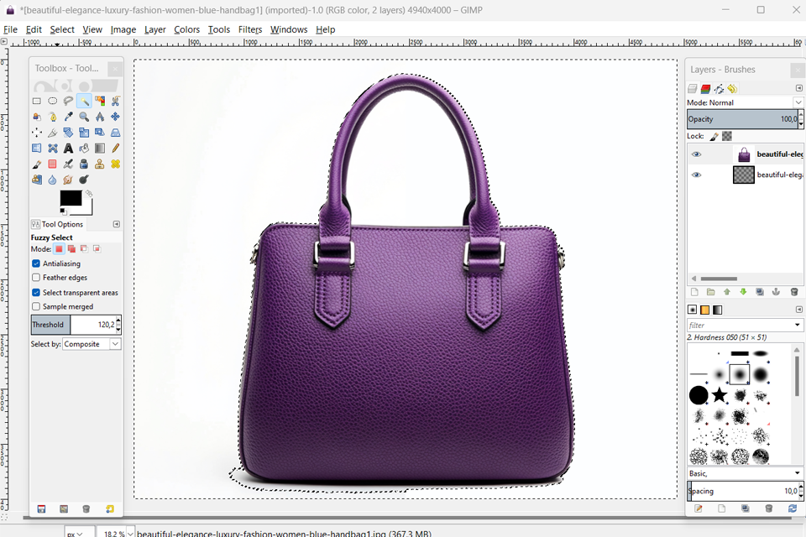Viewport: 806px width, 537px height.
Task: Select the Fuzzy Select magic wand tool
Action: coord(84,102)
